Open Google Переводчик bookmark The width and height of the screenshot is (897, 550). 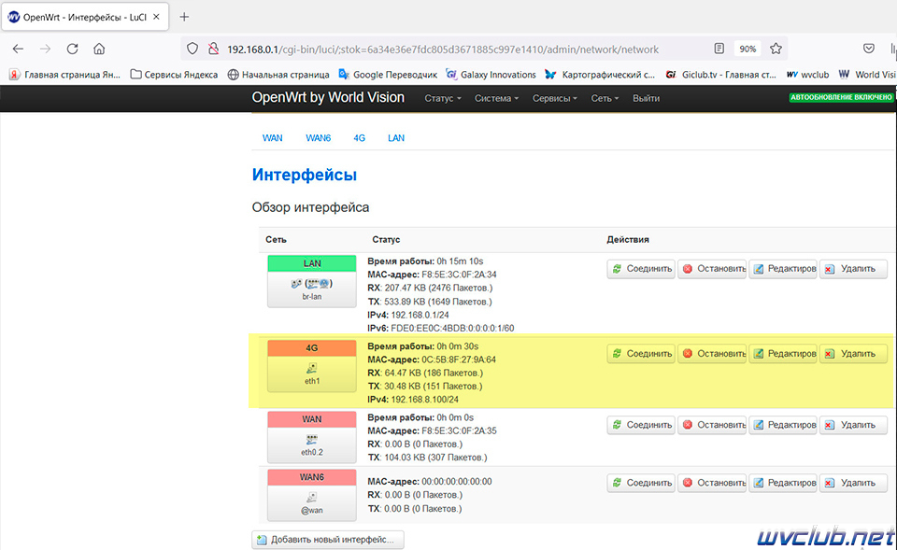click(x=388, y=75)
